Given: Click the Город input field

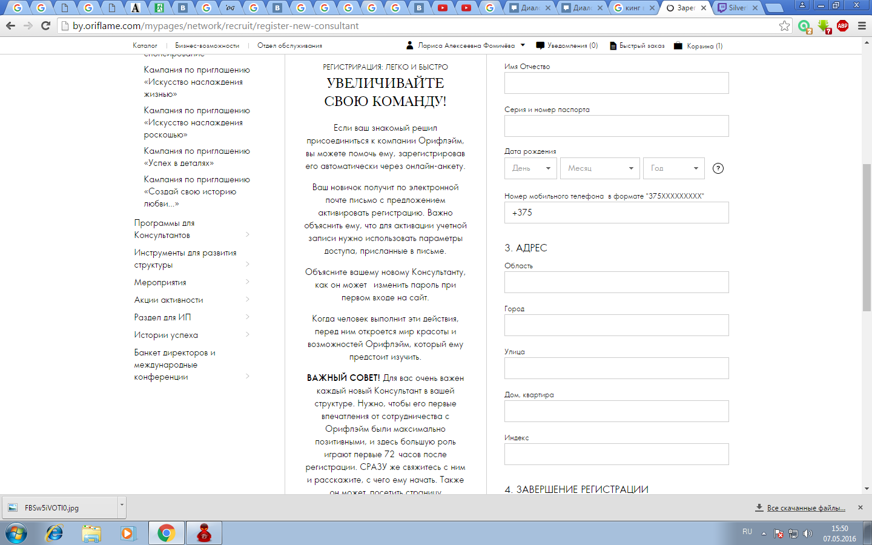Looking at the screenshot, I should click(616, 325).
